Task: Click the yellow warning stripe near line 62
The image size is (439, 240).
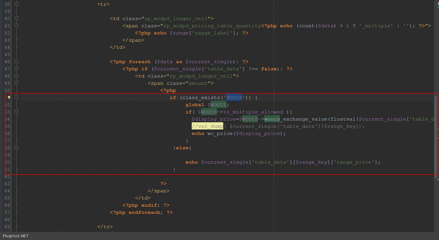Action: point(438,179)
